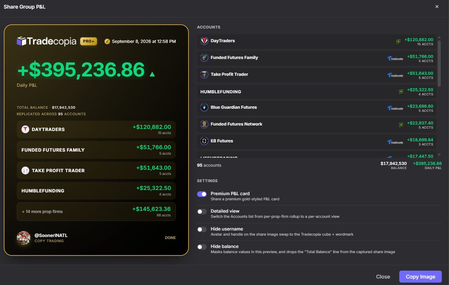Click the Share Group P&L dialog title
This screenshot has height=285, width=449.
(25, 7)
